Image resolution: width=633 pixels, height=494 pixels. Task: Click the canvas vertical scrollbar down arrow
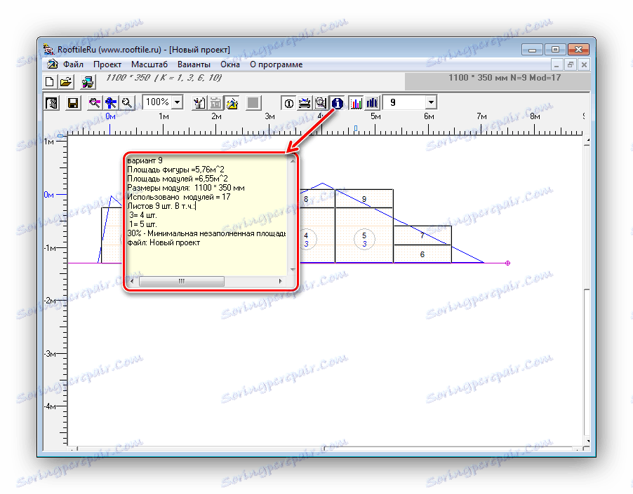point(587,441)
